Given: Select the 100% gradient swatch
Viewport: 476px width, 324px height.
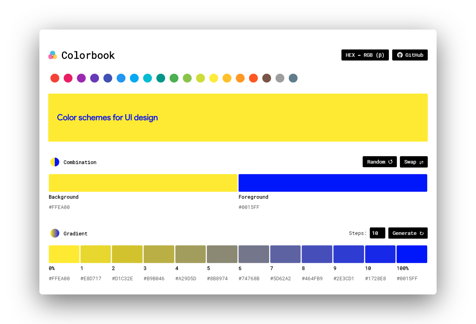Looking at the screenshot, I should pos(412,254).
